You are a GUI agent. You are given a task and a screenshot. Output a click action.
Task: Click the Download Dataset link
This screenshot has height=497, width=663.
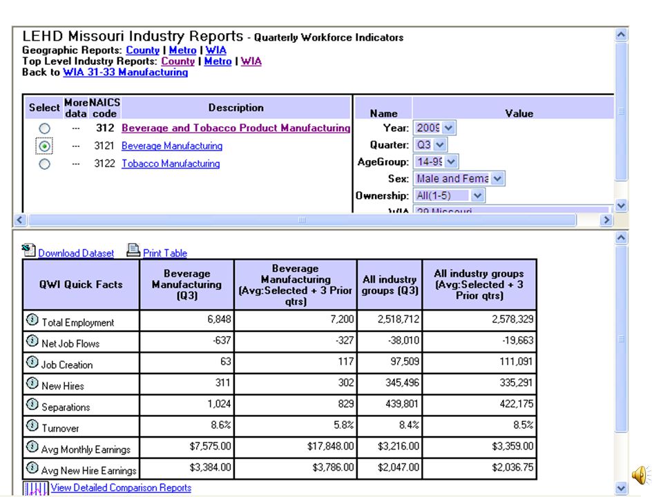tap(76, 253)
